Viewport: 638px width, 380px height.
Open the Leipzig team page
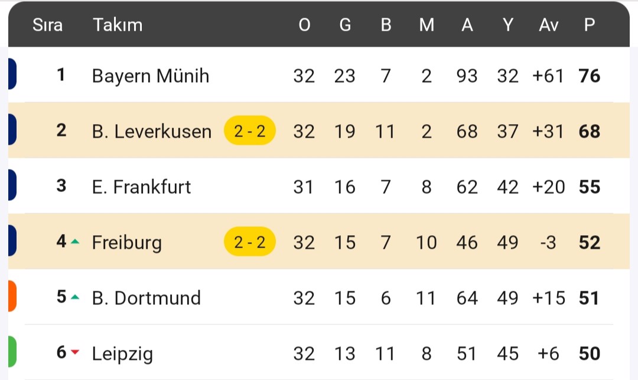point(122,354)
